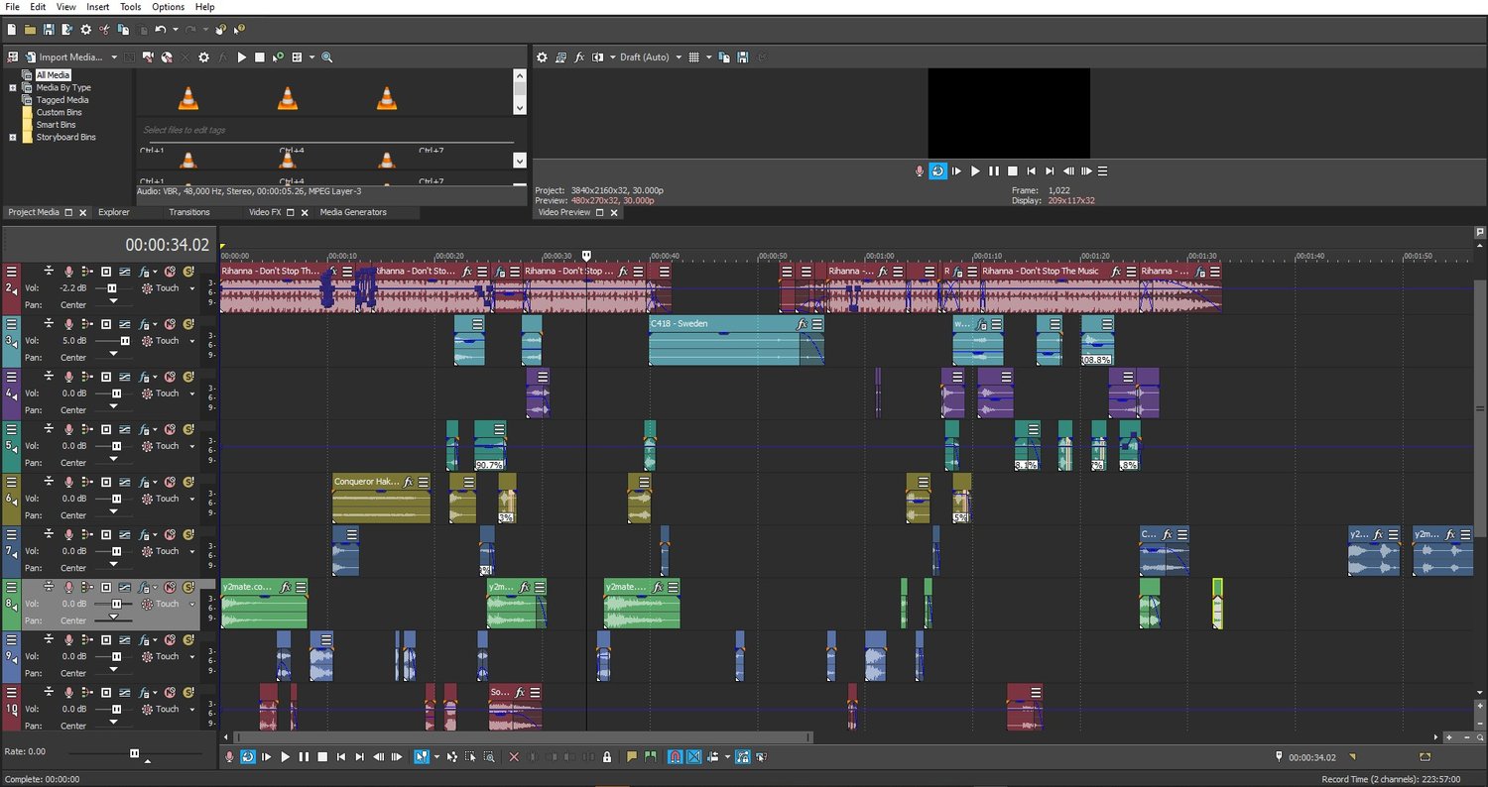Select the Tagged Media bin
1488x787 pixels.
coord(62,100)
